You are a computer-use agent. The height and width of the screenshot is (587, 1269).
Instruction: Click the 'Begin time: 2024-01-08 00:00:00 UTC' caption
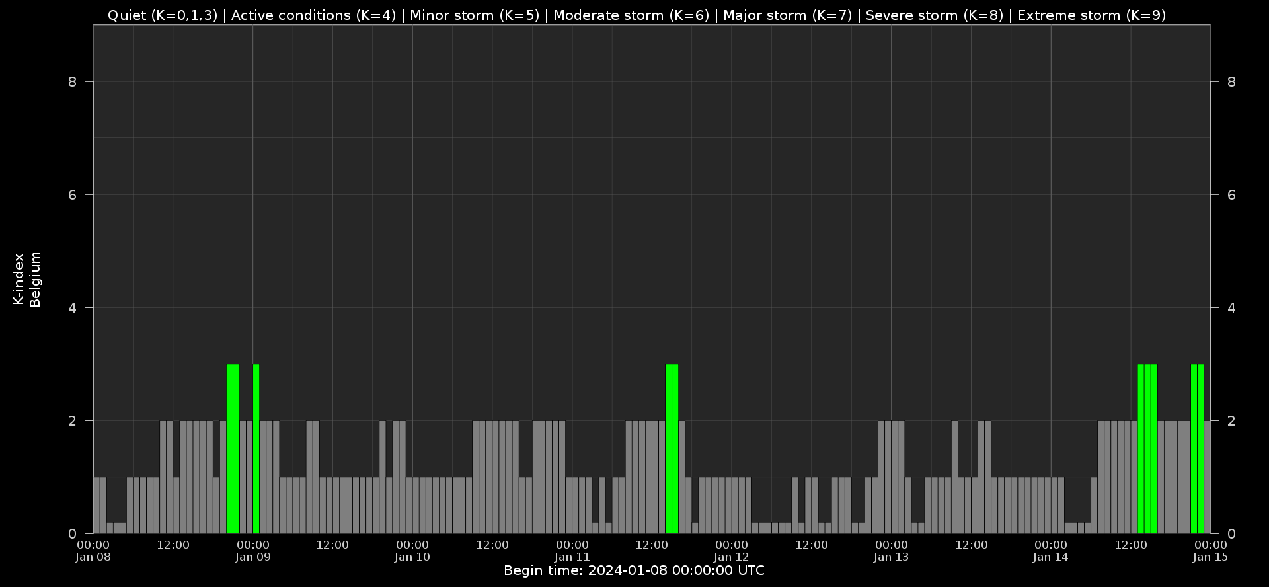tap(634, 570)
